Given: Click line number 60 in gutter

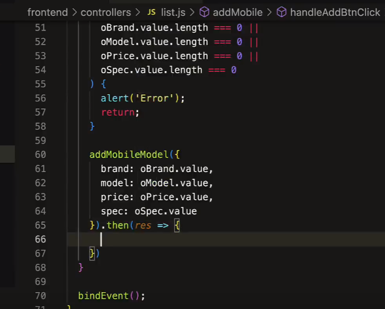Looking at the screenshot, I should pos(41,154).
